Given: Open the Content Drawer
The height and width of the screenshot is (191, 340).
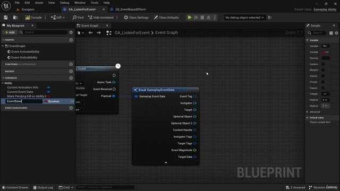Looking at the screenshot, I should (15, 187).
